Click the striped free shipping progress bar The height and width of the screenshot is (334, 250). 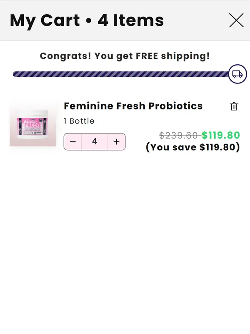121,74
